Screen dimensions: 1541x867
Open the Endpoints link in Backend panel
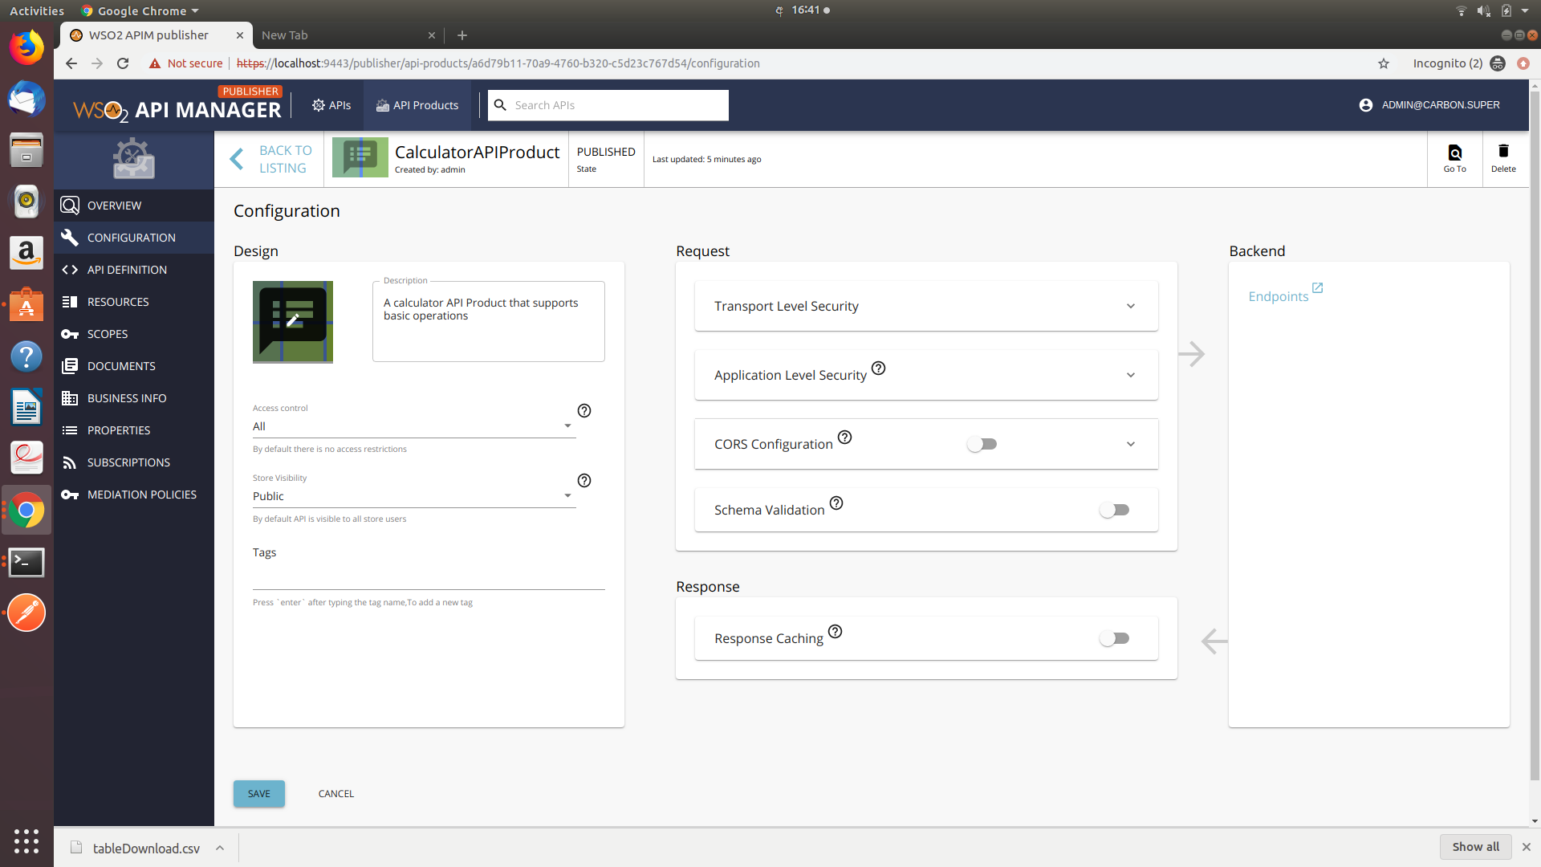tap(1279, 295)
